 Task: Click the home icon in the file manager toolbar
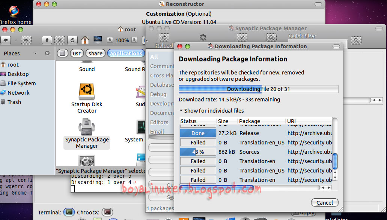pyautogui.click(x=85, y=40)
